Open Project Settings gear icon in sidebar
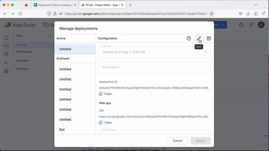Image resolution: width=269 pixels, height=151 pixels. pos(6,71)
